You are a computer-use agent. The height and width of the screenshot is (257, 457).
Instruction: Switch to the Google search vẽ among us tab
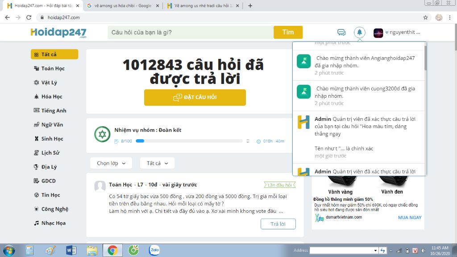click(x=122, y=5)
